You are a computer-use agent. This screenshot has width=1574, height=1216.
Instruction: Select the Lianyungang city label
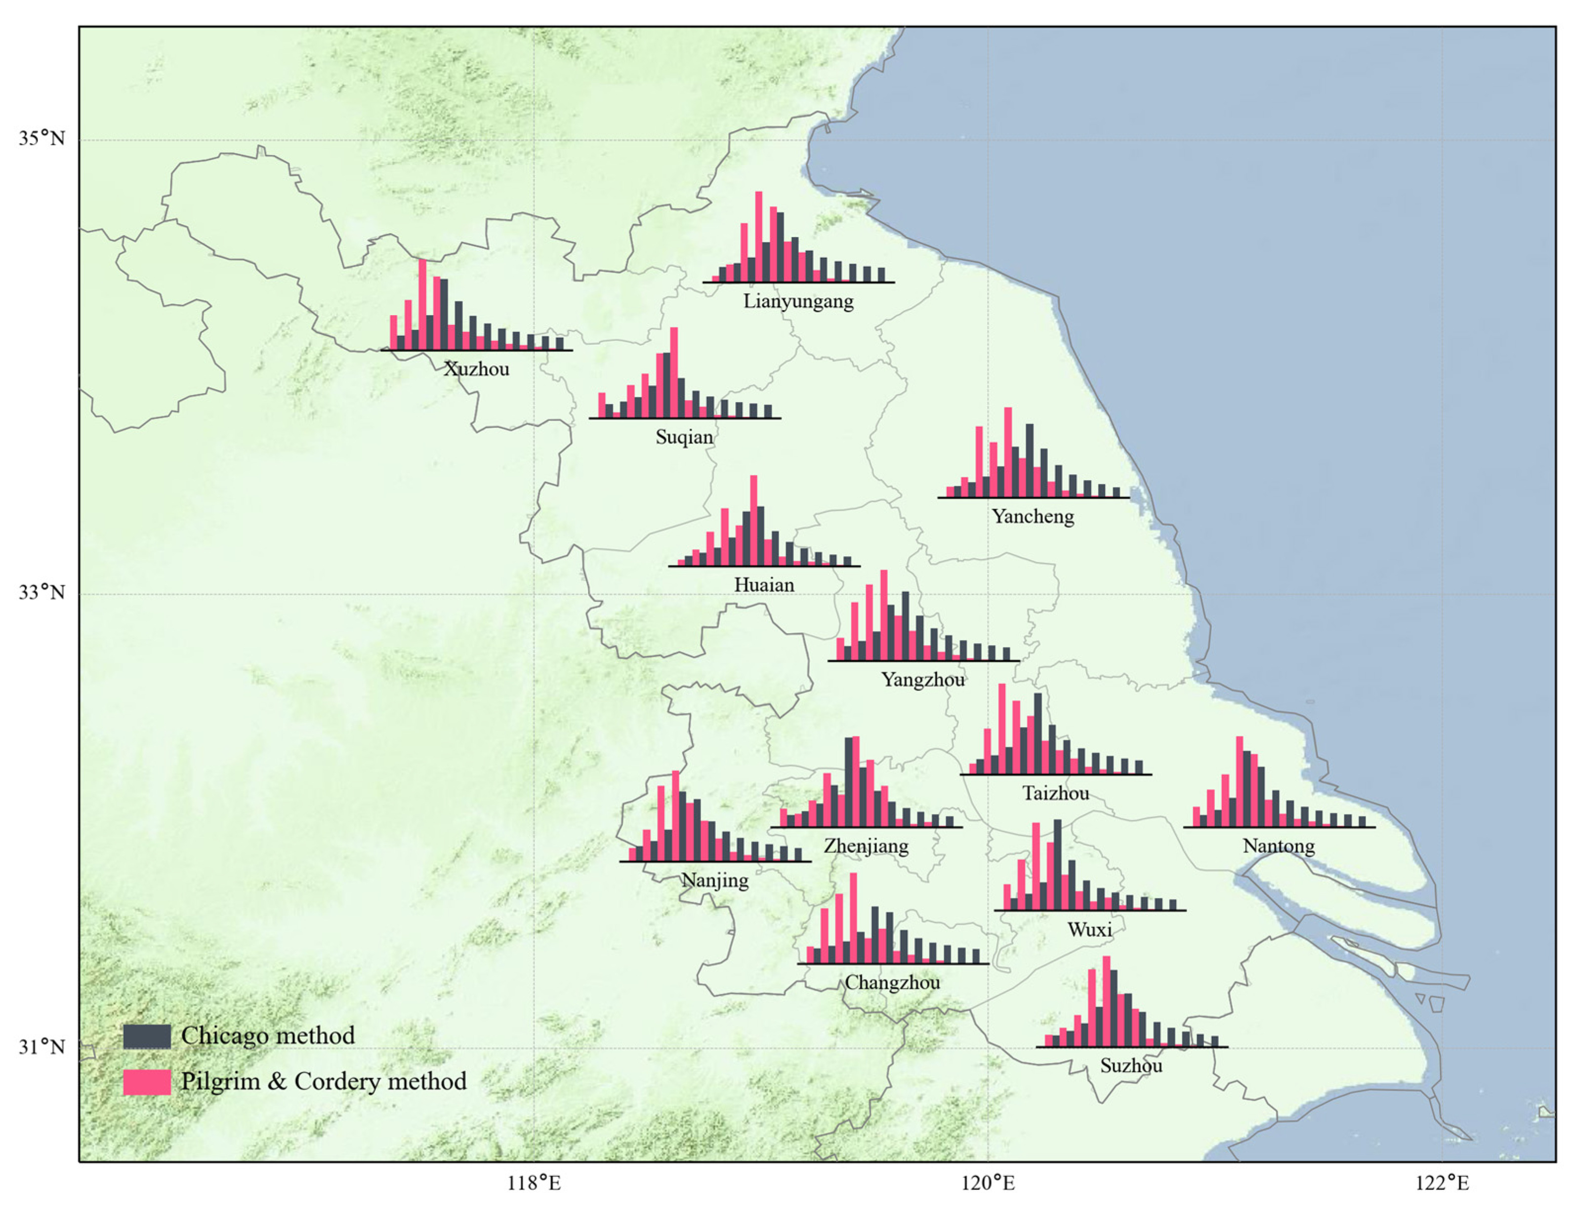tap(798, 301)
